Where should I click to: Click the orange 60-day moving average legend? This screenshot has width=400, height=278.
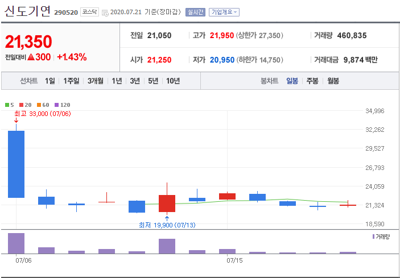point(43,105)
